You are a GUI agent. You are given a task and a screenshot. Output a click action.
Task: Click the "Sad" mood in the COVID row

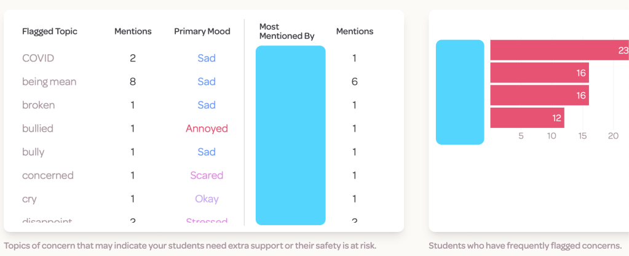[x=207, y=58]
